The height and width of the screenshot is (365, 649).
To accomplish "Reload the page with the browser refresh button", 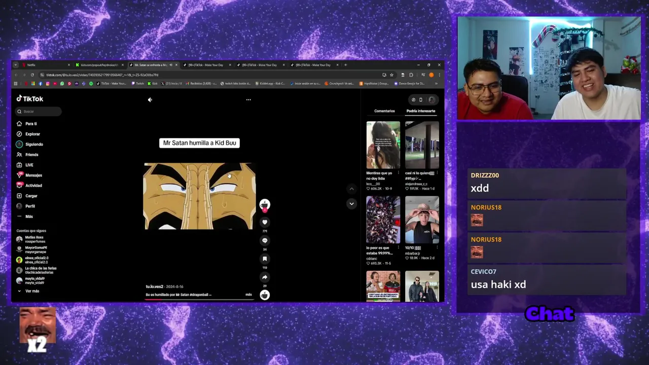I will coord(32,75).
